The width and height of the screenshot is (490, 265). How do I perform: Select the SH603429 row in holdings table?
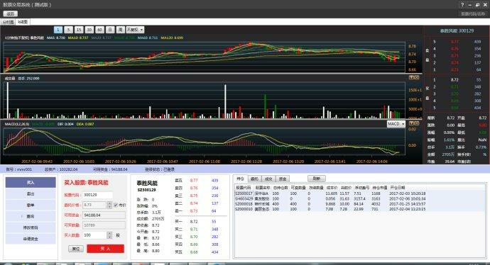[360, 198]
